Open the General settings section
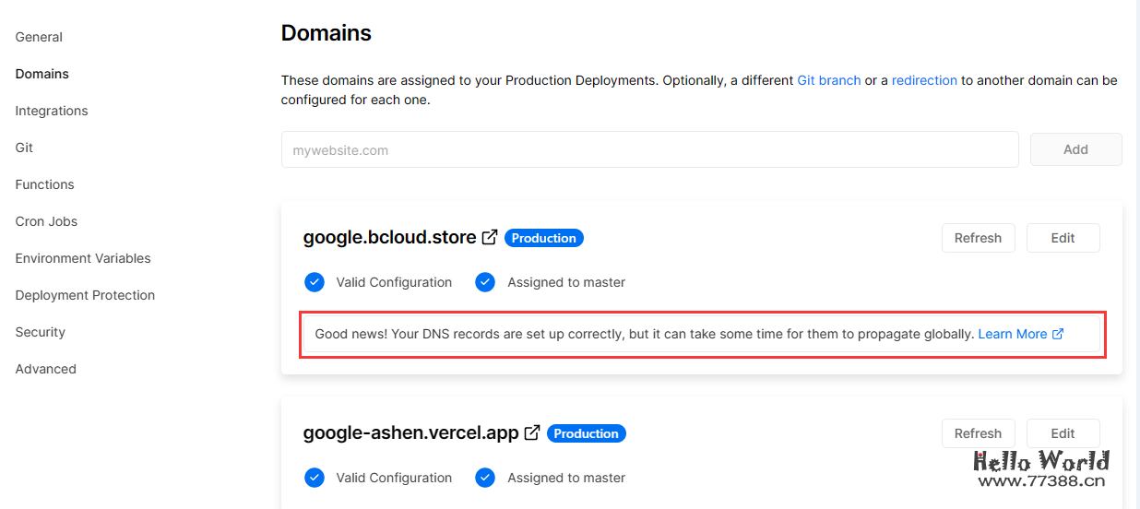Viewport: 1140px width, 509px height. click(39, 37)
